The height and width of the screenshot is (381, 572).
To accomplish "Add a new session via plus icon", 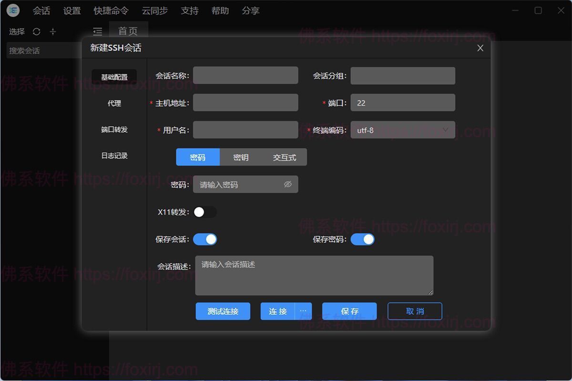I will [52, 31].
